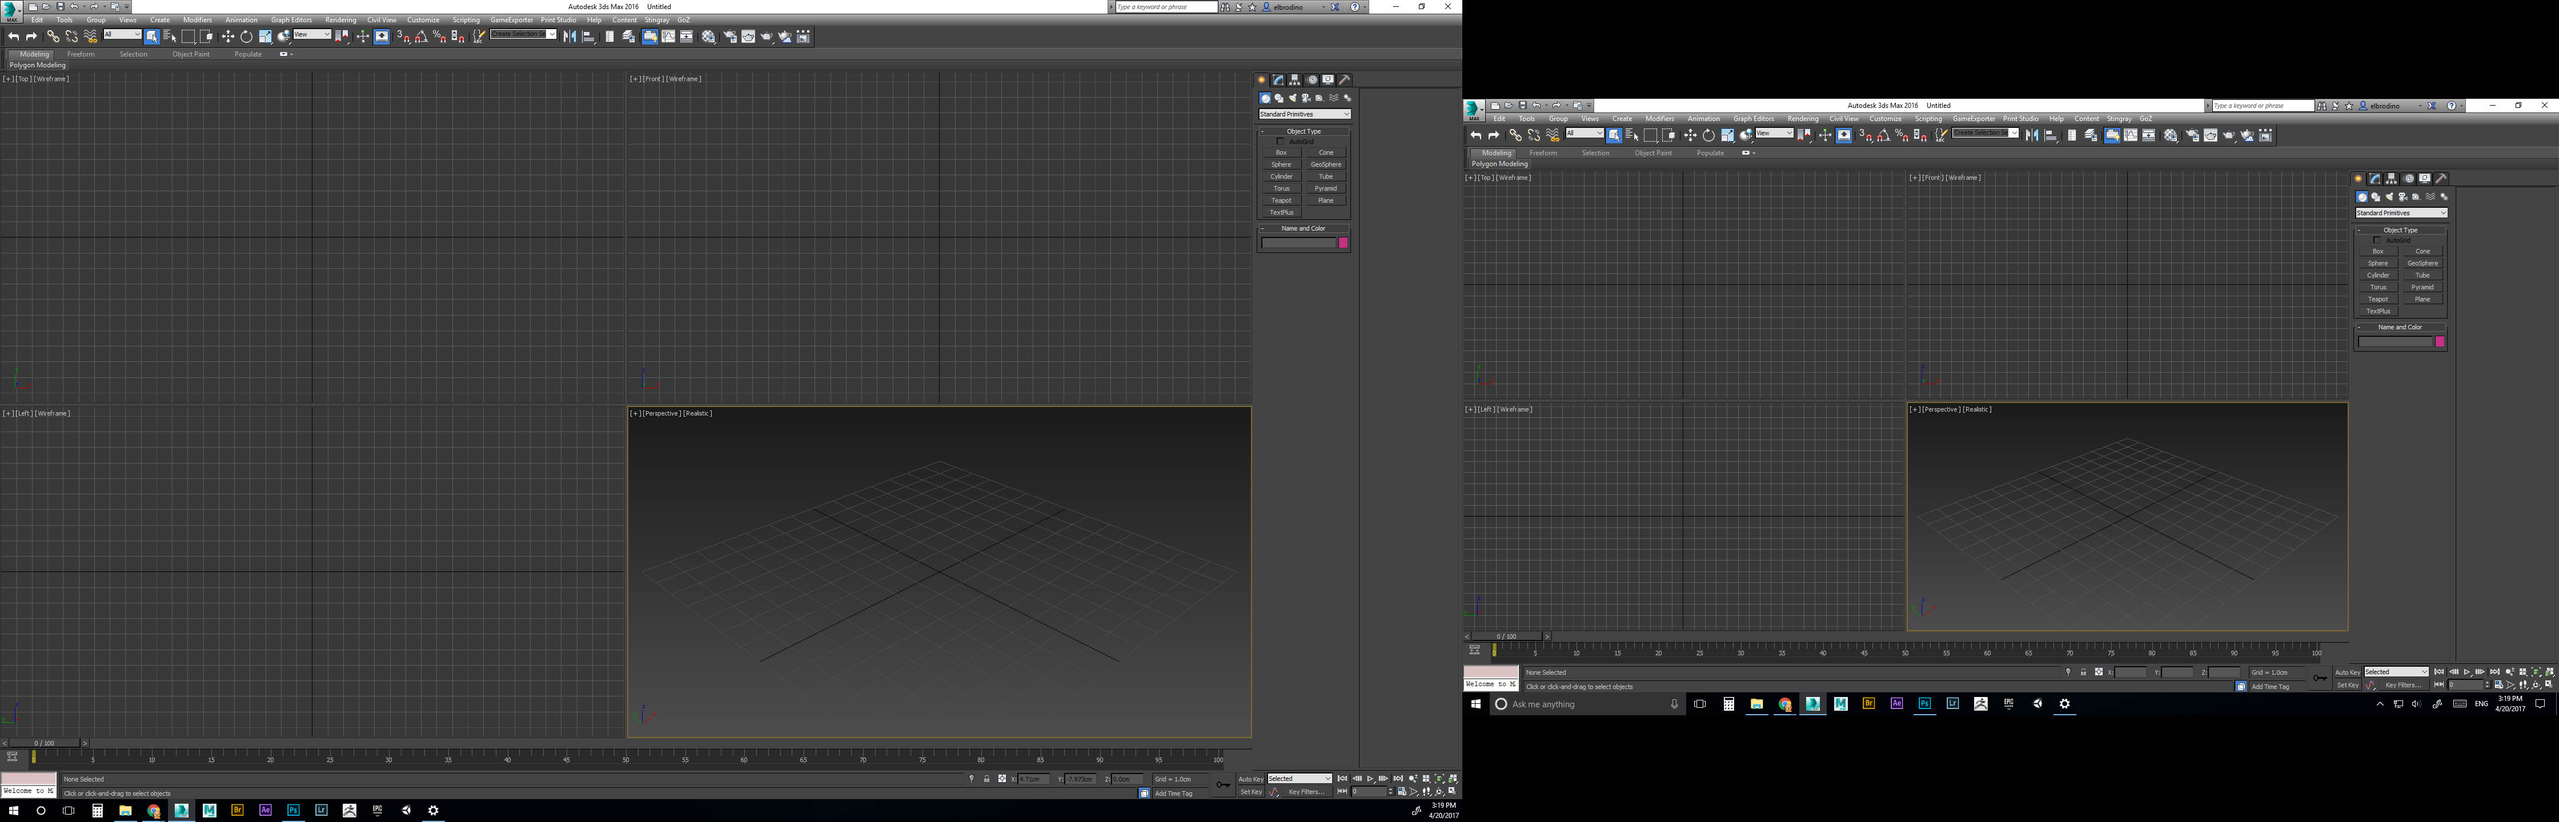Enable the AutoGrid checkbox
The height and width of the screenshot is (822, 2559).
point(1281,140)
